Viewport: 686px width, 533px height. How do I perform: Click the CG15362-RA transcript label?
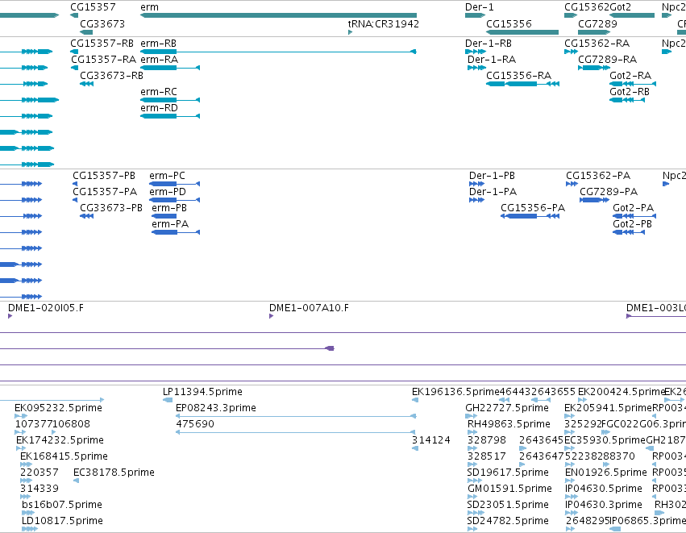[x=597, y=44]
